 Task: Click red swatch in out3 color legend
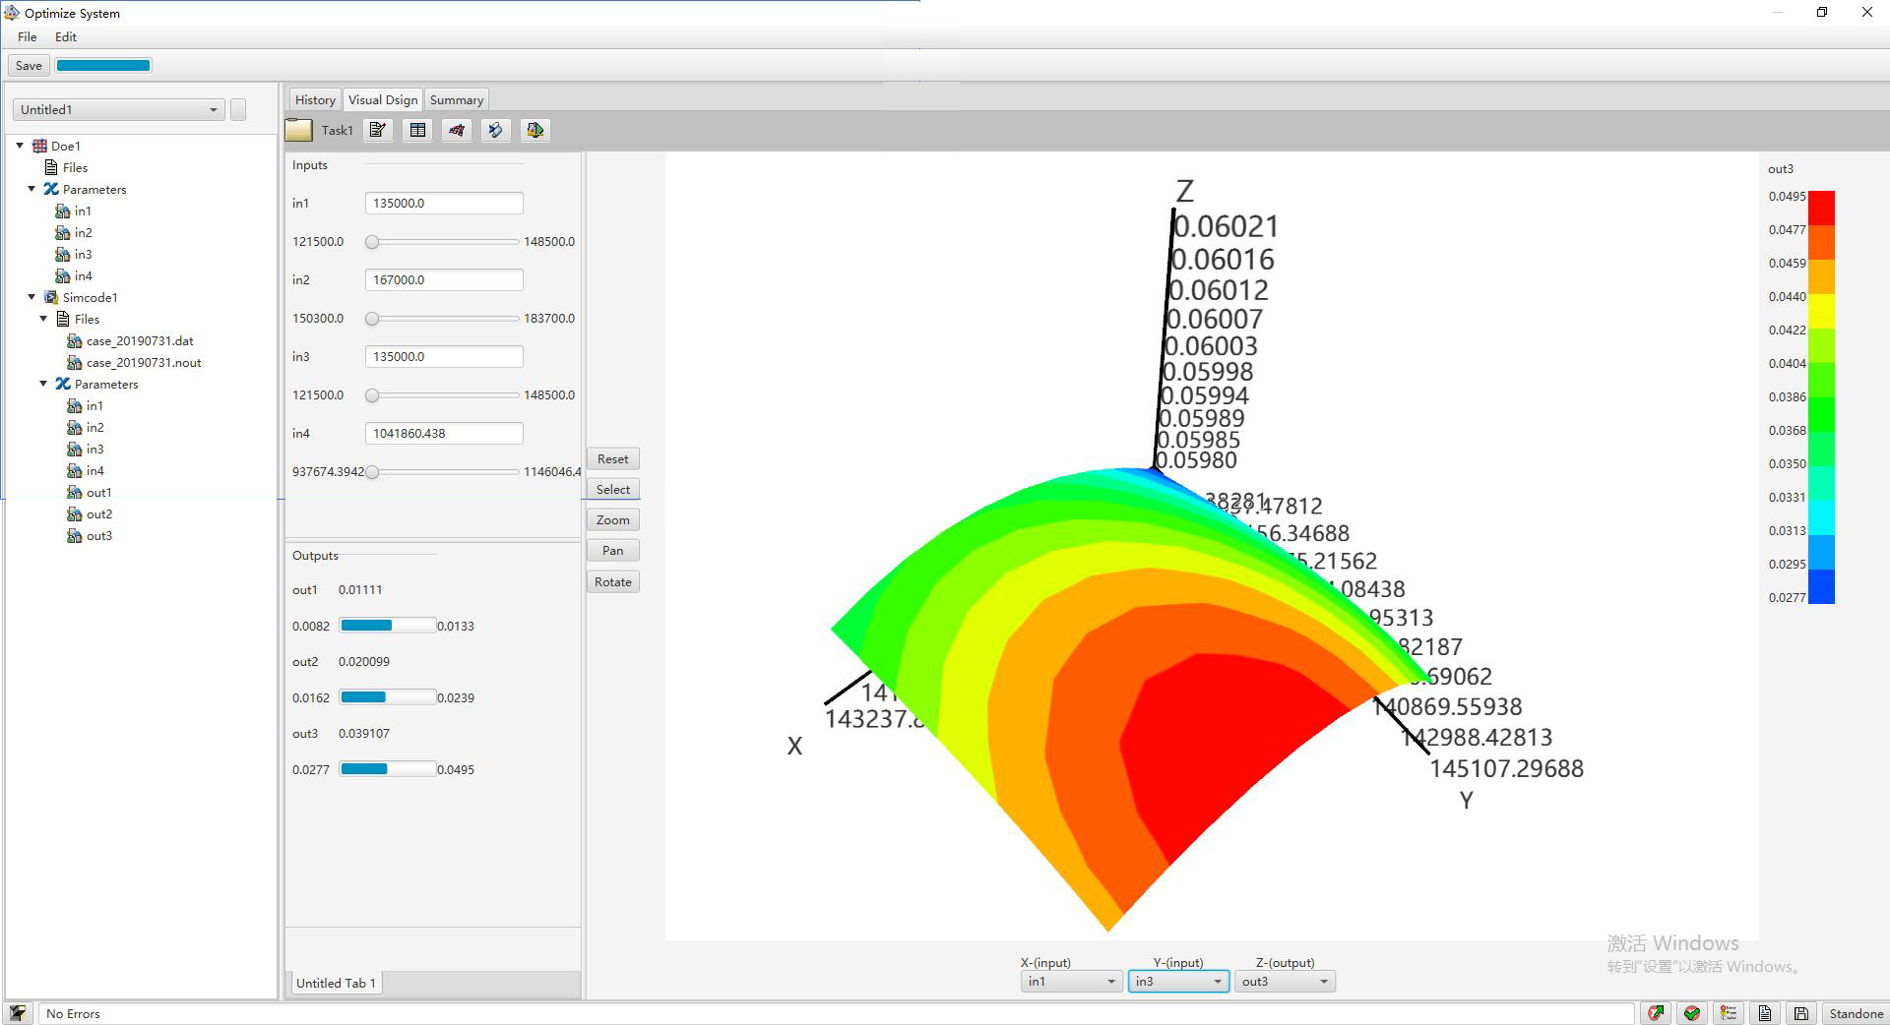1821,208
